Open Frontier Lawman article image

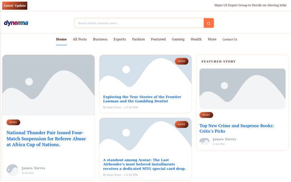point(145,73)
